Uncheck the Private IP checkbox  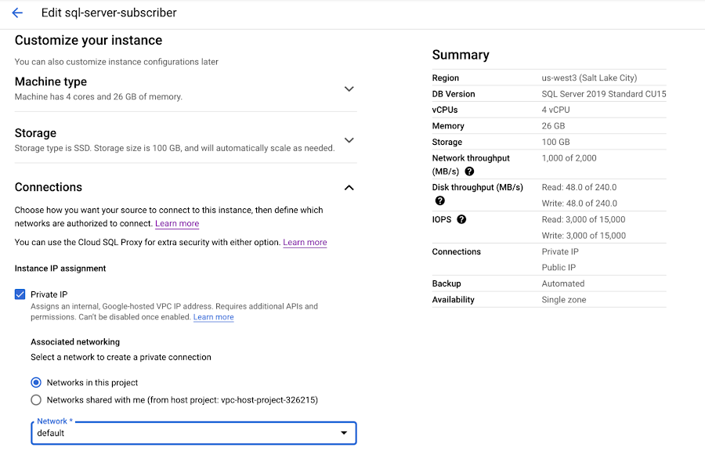[x=20, y=294]
